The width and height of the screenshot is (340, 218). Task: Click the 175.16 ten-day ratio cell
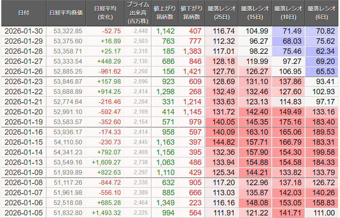pos(289,122)
